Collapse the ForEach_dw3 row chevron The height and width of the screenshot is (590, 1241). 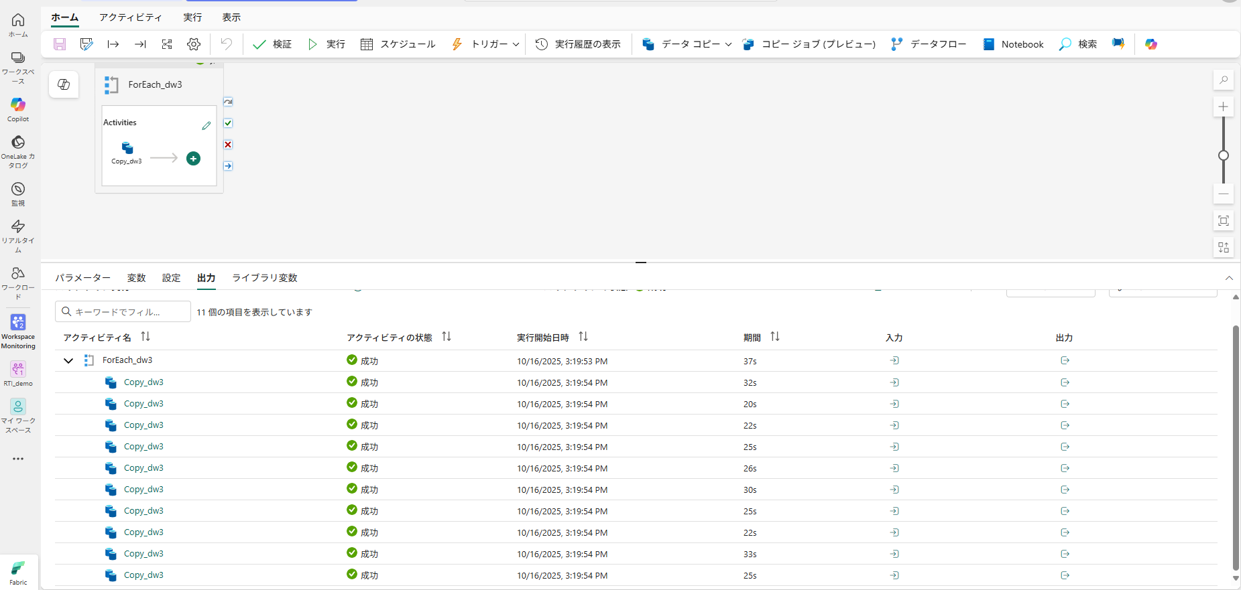[68, 361]
